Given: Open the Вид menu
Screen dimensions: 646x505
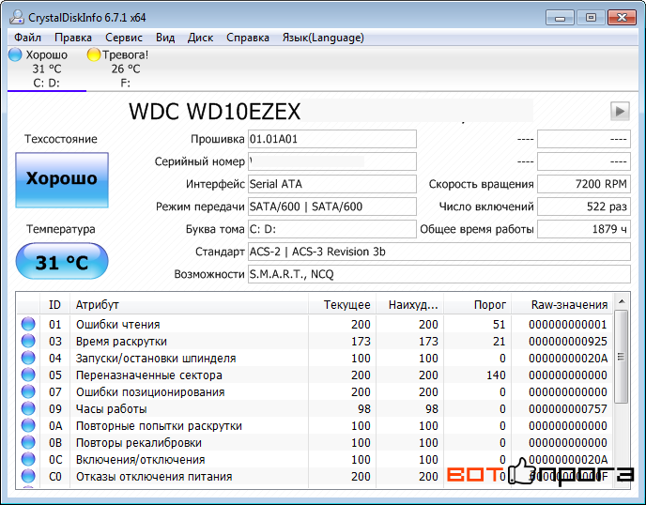Looking at the screenshot, I should 165,38.
